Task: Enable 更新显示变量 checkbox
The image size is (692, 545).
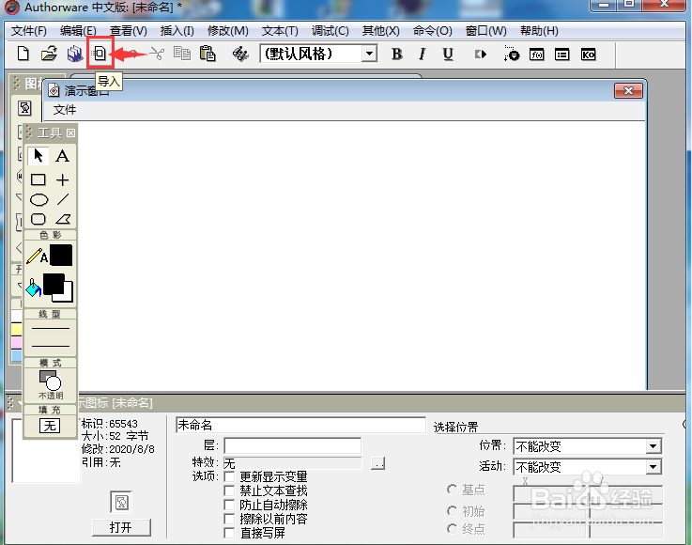Action: coord(229,476)
